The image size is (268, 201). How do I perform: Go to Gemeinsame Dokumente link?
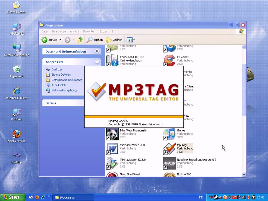point(67,80)
